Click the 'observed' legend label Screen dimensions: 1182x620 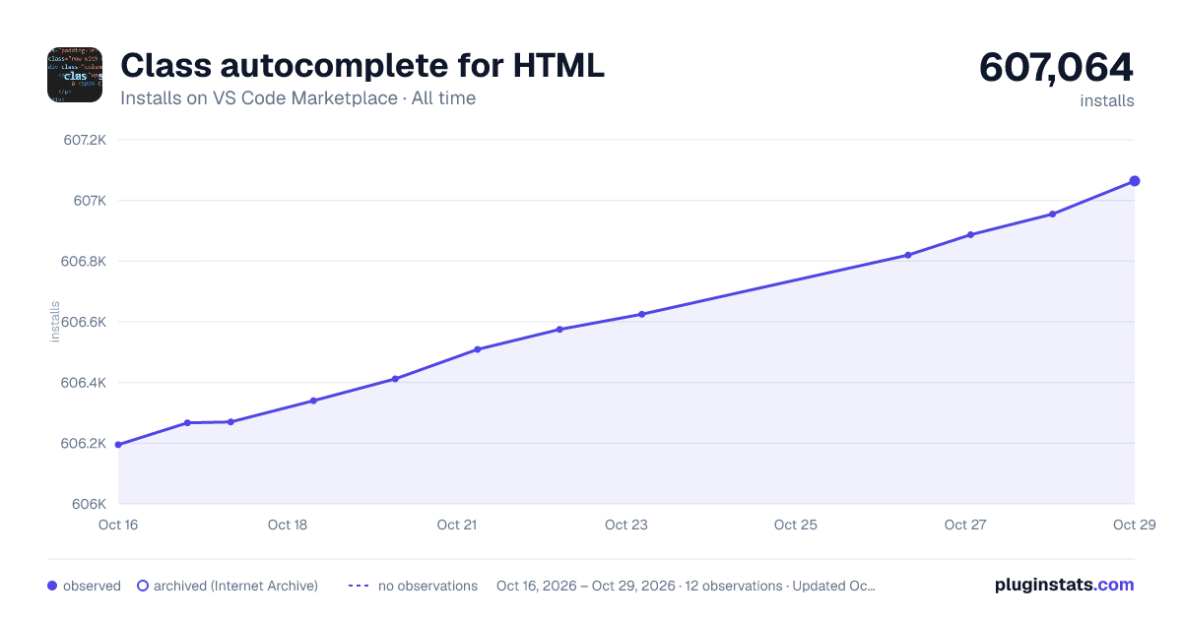click(x=92, y=586)
